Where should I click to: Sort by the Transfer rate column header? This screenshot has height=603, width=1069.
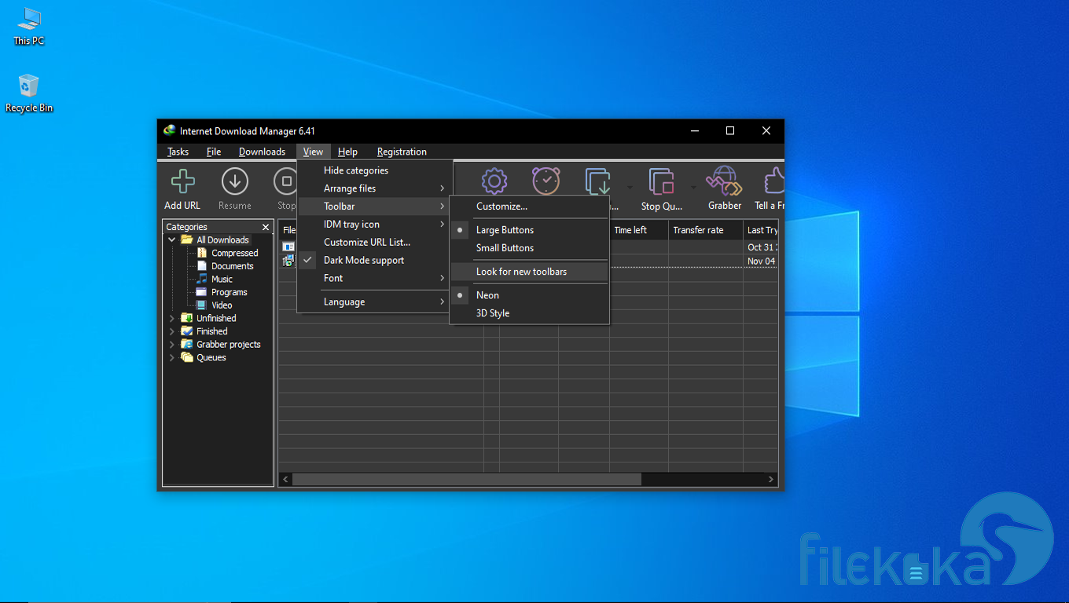(706, 230)
